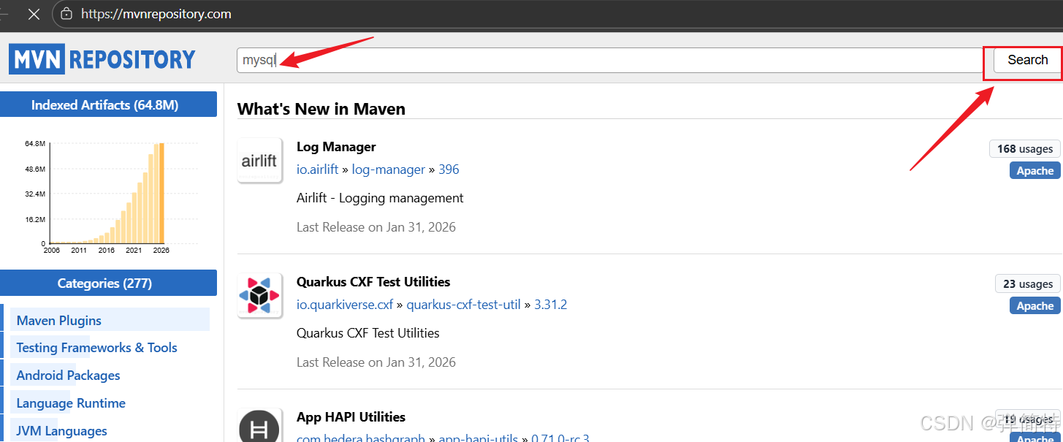1063x442 pixels.
Task: Open version 396 link
Action: point(449,169)
